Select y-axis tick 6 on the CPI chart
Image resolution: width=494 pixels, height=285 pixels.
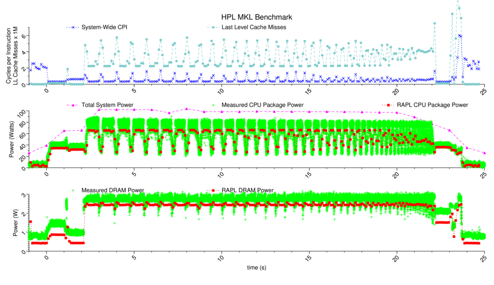coord(24,36)
